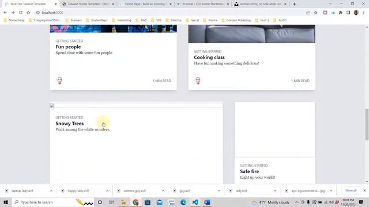Open the Fun people article title

68,47
